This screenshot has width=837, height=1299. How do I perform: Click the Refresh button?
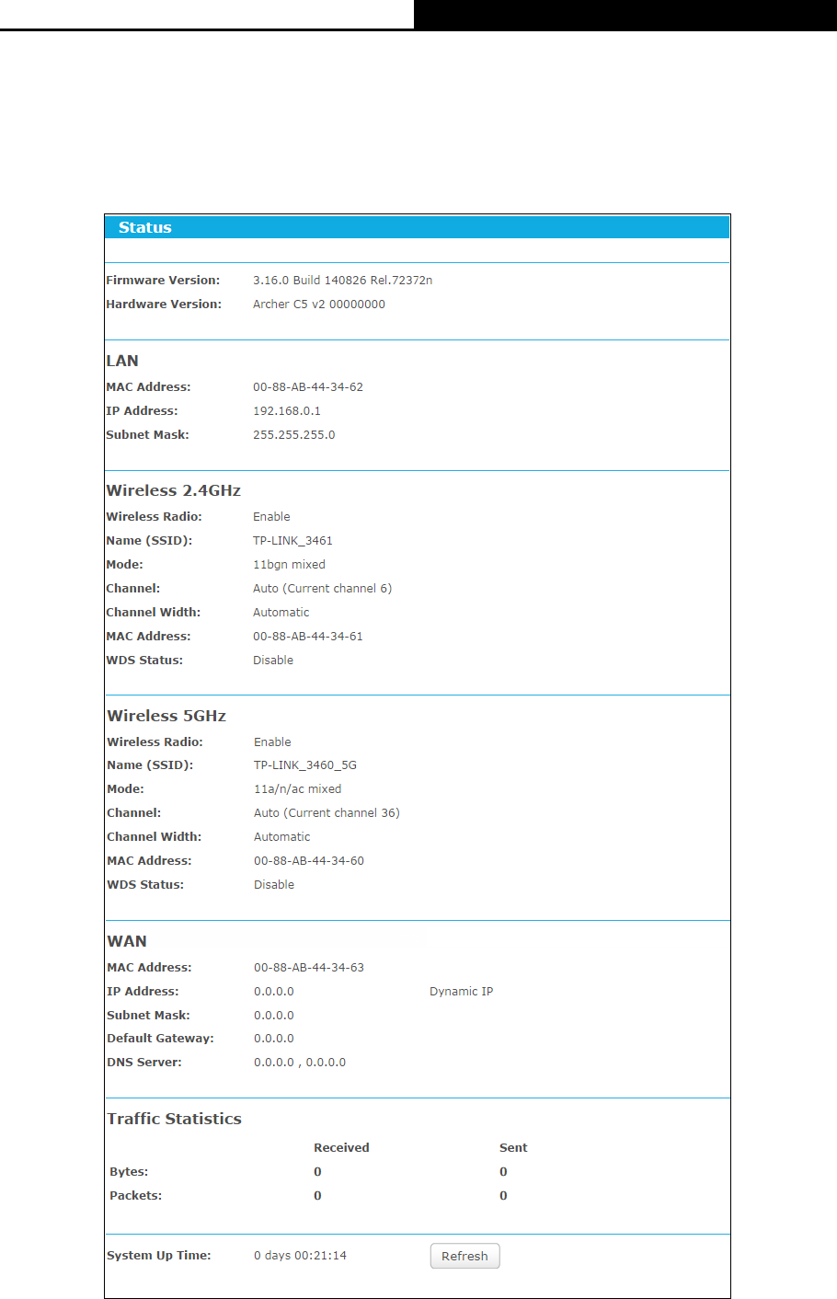point(464,1256)
